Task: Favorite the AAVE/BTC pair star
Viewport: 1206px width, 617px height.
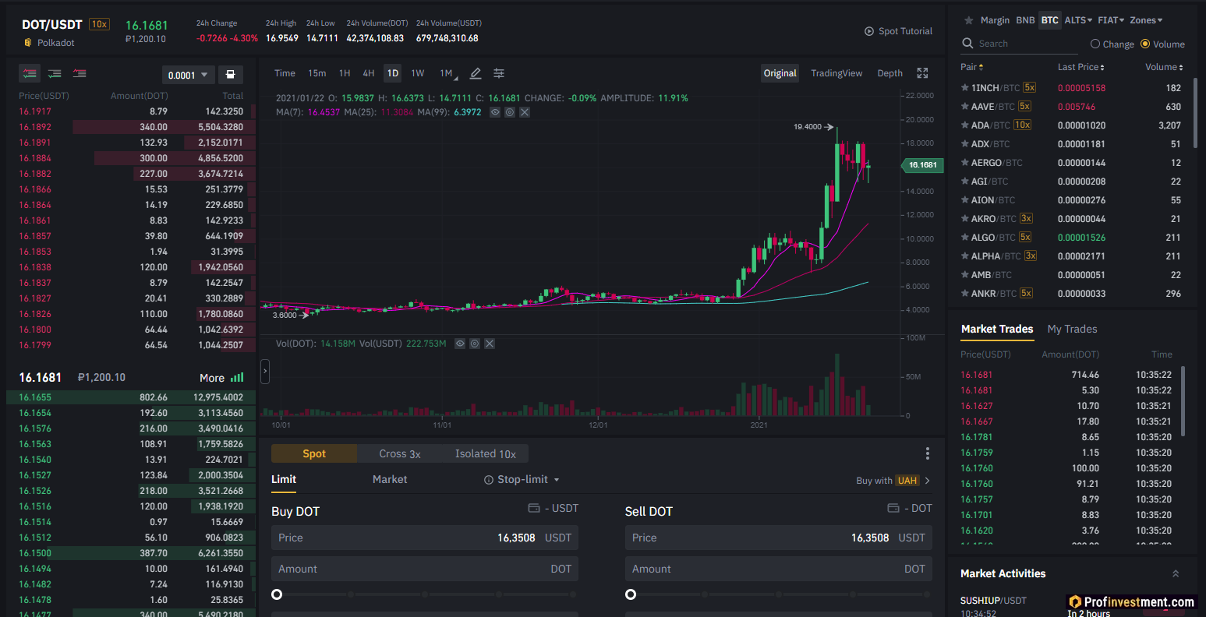Action: pyautogui.click(x=965, y=107)
